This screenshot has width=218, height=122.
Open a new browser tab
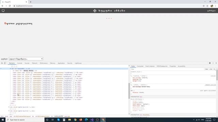[x=31, y=2]
